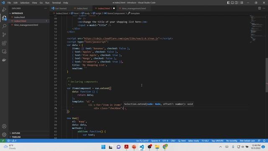Open the View menu
The image size is (268, 151).
(34, 3)
